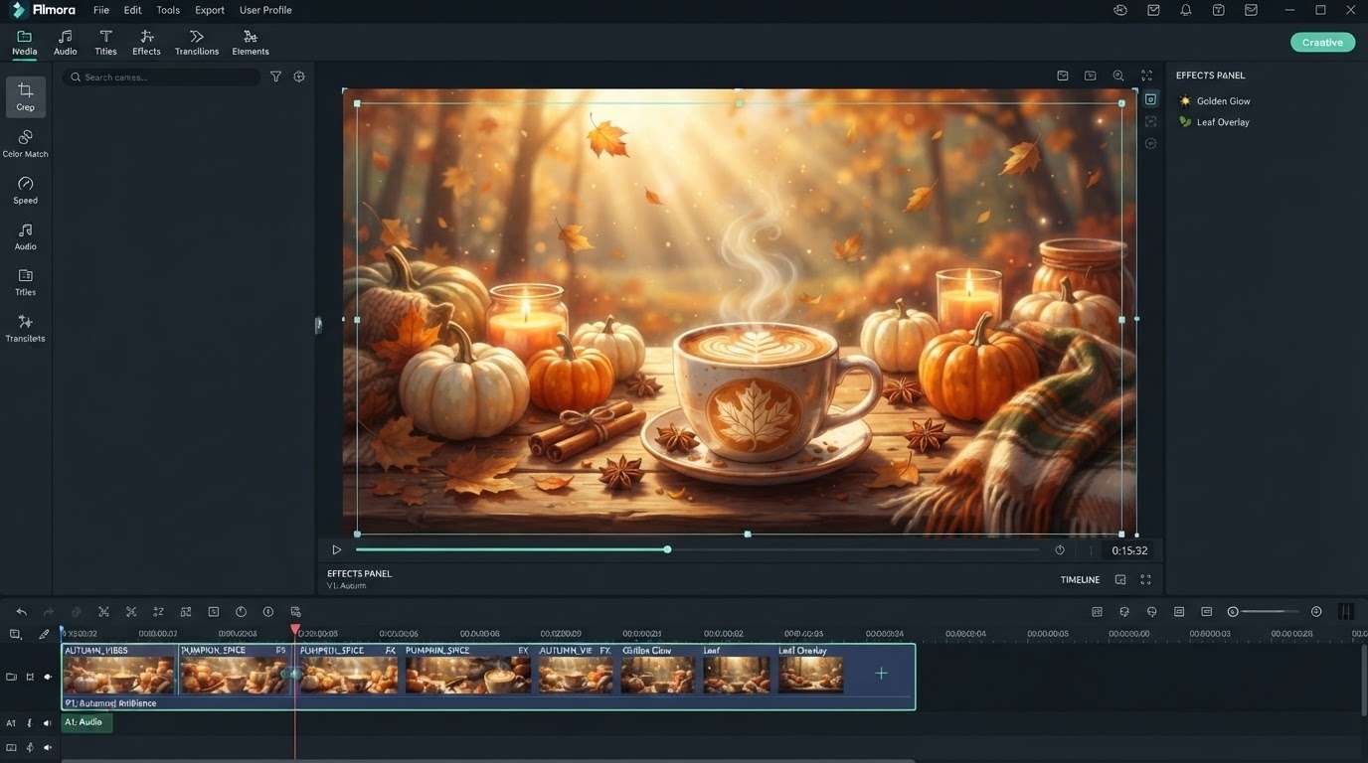
Task: Open settings gear icon next to search filter
Action: pos(299,76)
